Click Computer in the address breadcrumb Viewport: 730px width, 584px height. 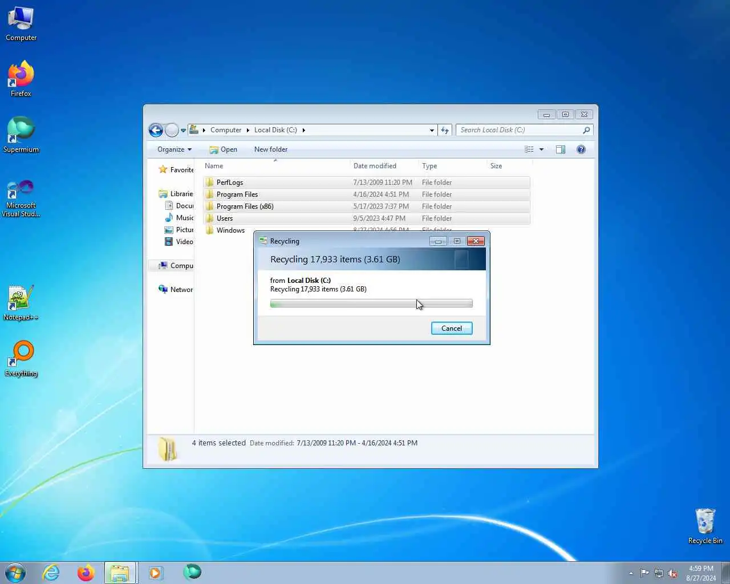(226, 130)
